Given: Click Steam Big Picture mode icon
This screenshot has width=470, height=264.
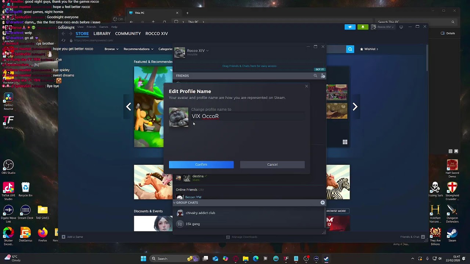Looking at the screenshot, I should pos(401,27).
